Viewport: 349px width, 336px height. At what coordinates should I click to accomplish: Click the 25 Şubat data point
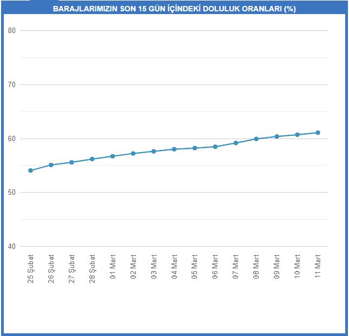point(31,170)
